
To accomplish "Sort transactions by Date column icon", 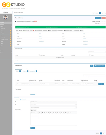I will (x=29, y=81).
